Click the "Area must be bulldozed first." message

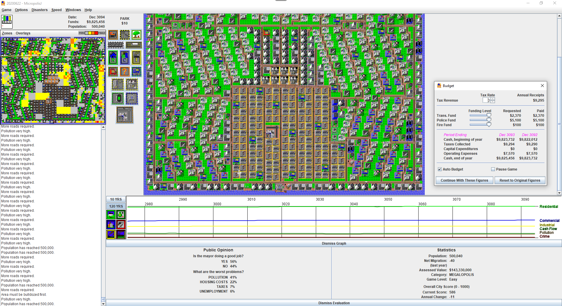[x=24, y=295]
